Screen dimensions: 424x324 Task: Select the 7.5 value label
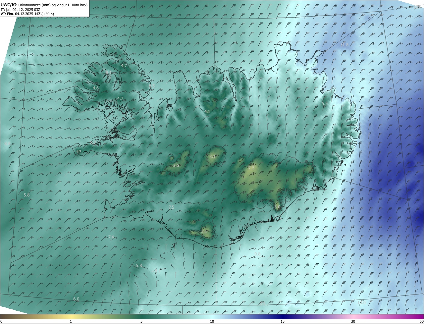[x=171, y=207]
